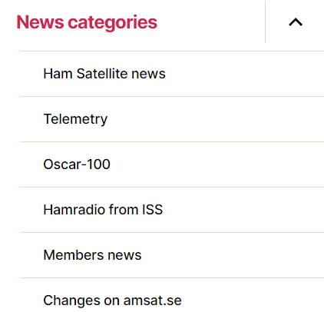Show Changes on amsat.se updates

tap(112, 300)
